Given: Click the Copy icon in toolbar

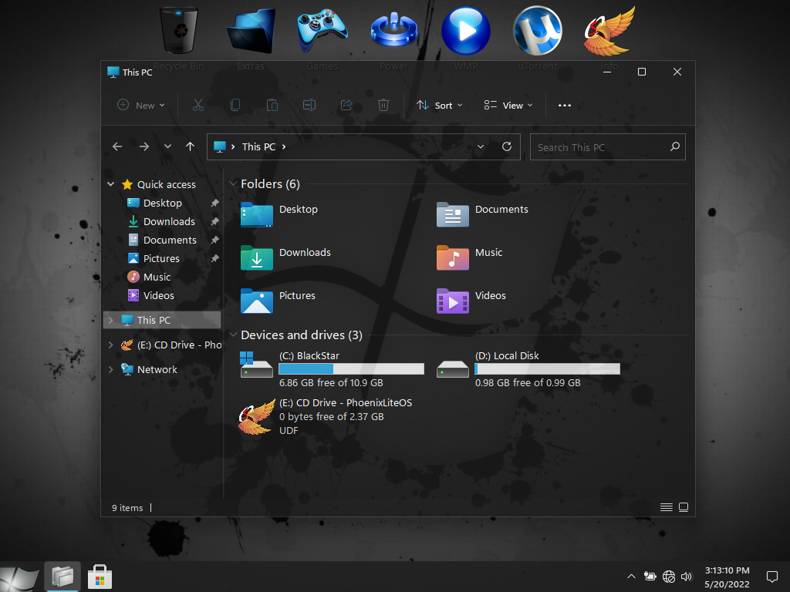Looking at the screenshot, I should point(235,105).
